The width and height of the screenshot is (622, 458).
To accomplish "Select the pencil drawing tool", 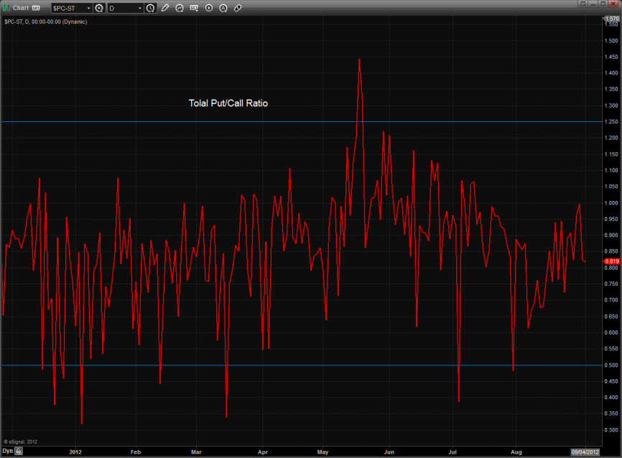I will [x=165, y=8].
